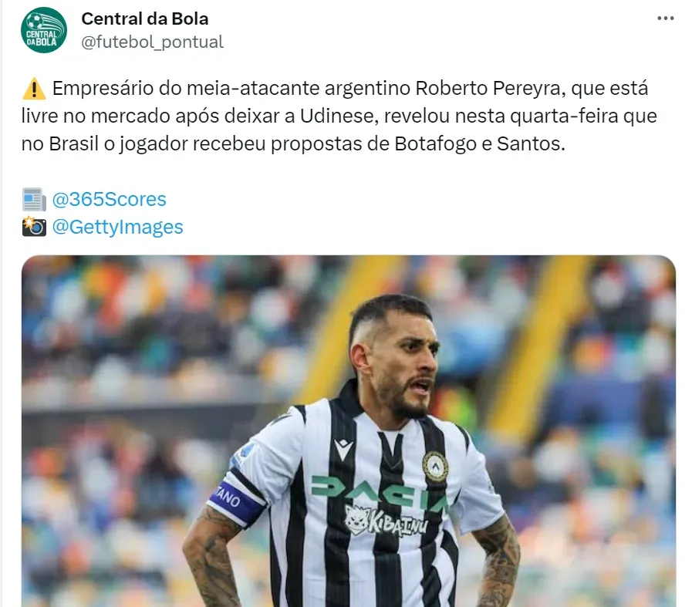Click the yellow warning emoji

(x=33, y=89)
